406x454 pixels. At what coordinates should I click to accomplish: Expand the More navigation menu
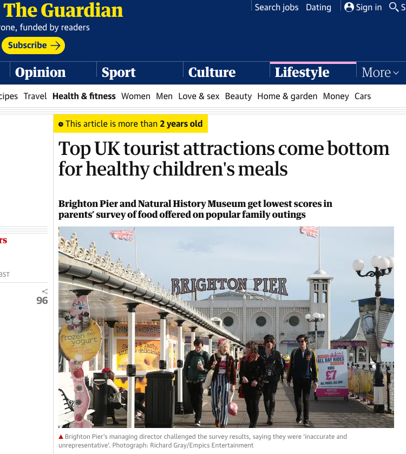(380, 73)
